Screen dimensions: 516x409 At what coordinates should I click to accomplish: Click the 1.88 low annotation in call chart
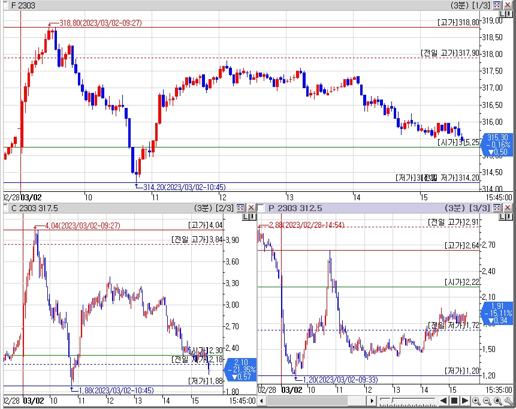(x=116, y=390)
